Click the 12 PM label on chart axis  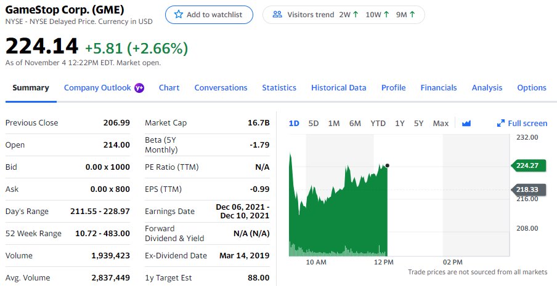[x=384, y=262]
